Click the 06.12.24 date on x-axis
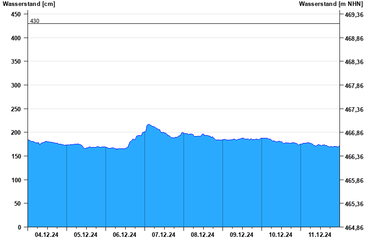This screenshot has height=252, width=367. pos(125,235)
